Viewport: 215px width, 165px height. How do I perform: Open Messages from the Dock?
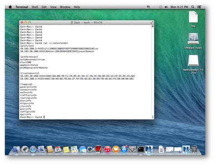click(x=83, y=149)
